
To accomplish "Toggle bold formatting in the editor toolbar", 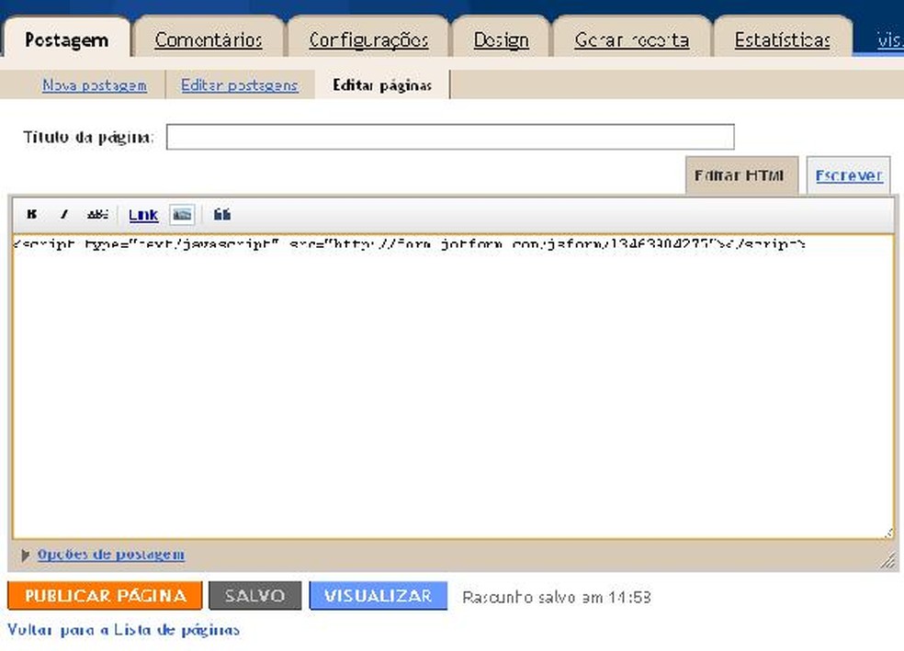I will (32, 214).
